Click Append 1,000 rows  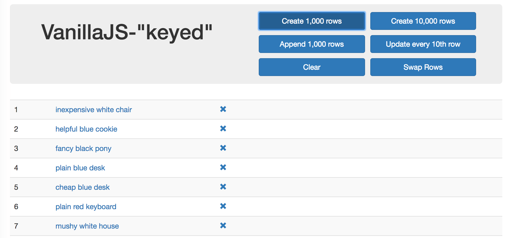tap(311, 44)
